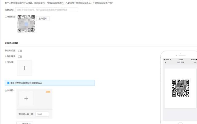
Task: Click the blue info icon in the notice bar
Action: [x=8, y=83]
